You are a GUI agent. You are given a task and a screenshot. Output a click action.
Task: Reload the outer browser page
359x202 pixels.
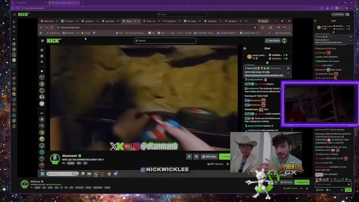tap(18, 8)
